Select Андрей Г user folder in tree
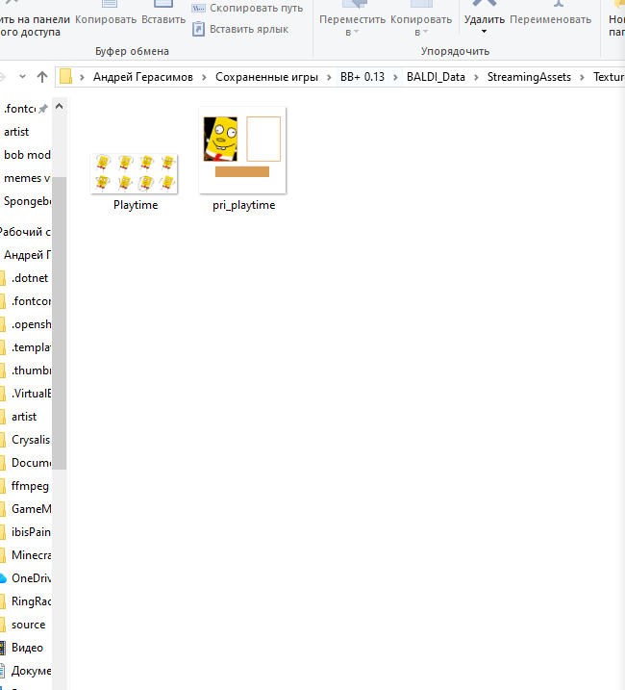The width and height of the screenshot is (625, 690). [x=26, y=255]
